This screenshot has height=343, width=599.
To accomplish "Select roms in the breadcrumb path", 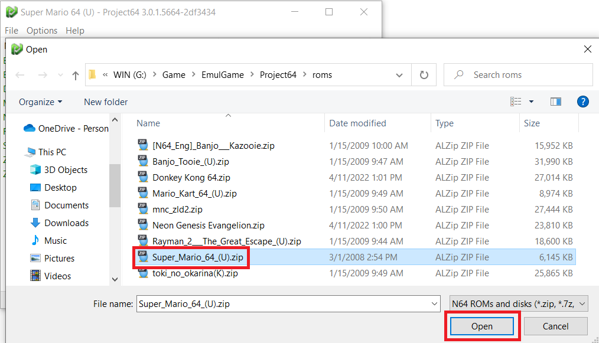I will (322, 75).
